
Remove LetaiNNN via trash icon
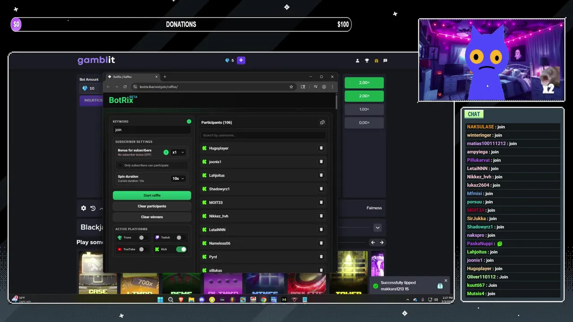pos(321,229)
